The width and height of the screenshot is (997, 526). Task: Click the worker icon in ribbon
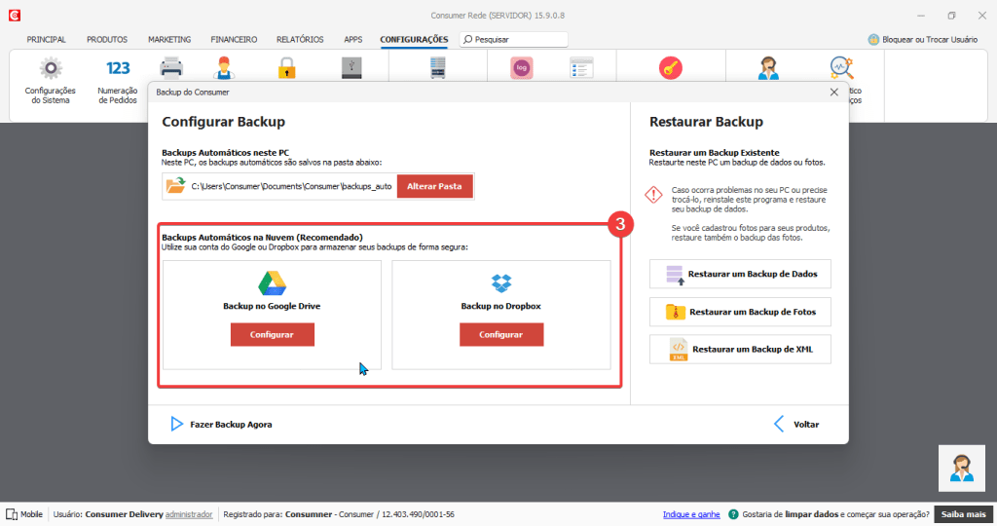[224, 67]
